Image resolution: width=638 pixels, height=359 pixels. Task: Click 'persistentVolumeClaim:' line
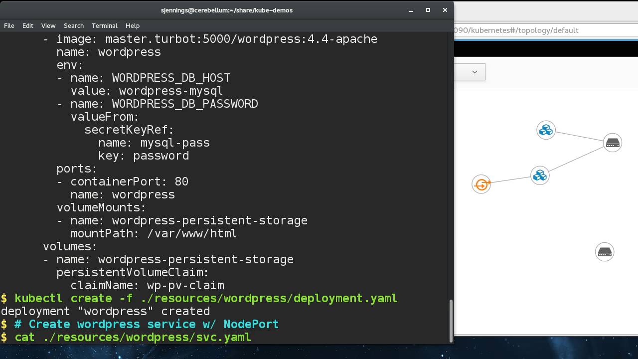pyautogui.click(x=133, y=272)
